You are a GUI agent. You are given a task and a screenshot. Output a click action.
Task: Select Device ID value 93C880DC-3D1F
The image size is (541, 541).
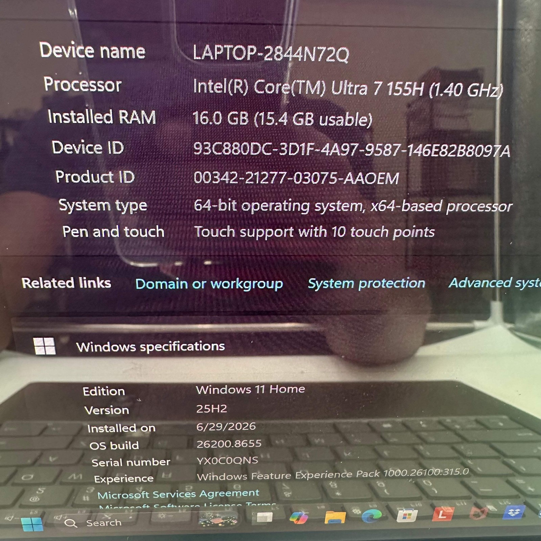click(352, 150)
